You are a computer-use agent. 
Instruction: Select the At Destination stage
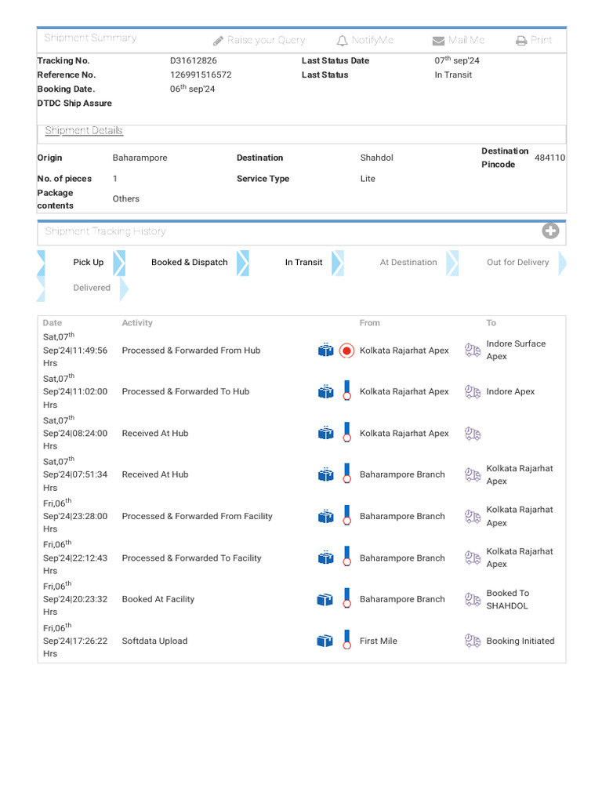(x=408, y=262)
